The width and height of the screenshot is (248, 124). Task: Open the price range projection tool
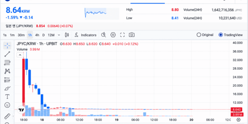[7, 80]
